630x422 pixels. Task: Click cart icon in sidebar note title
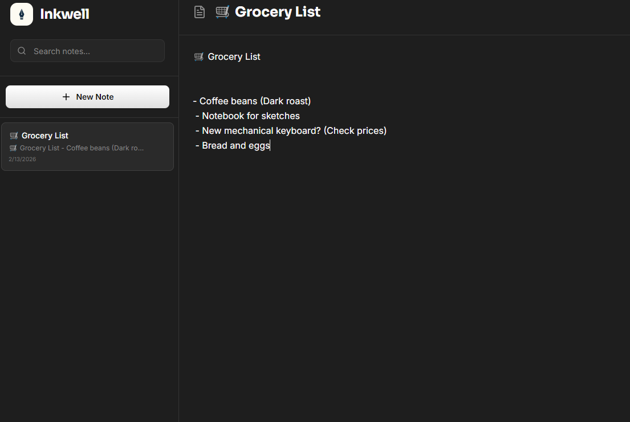14,136
